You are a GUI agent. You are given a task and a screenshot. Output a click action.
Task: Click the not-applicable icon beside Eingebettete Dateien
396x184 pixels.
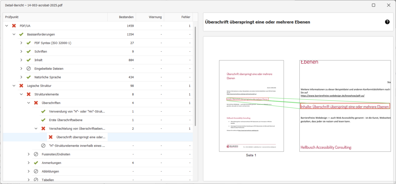pyautogui.click(x=28, y=68)
